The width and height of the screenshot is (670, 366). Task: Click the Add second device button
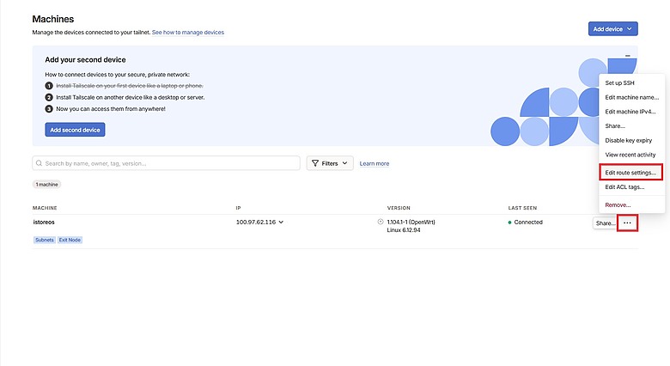pos(75,130)
